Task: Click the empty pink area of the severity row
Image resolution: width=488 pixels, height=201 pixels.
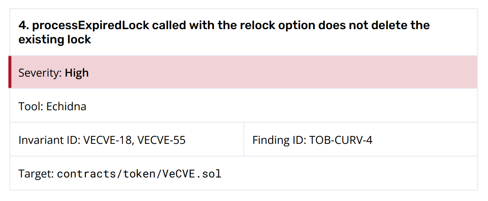Action: (281, 72)
